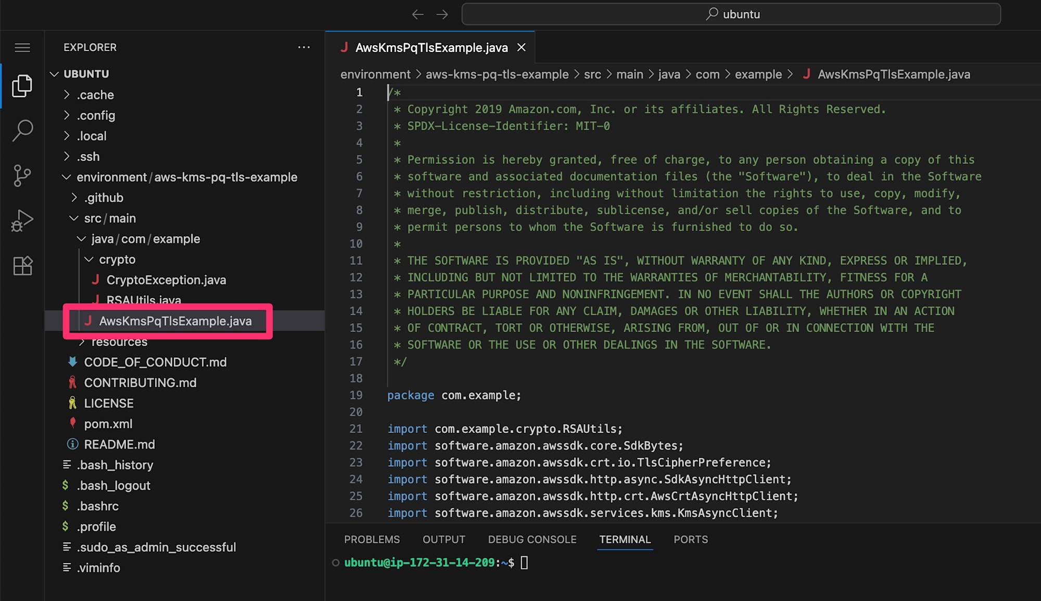Viewport: 1041px width, 601px height.
Task: Switch to the PORTS panel tab
Action: [691, 540]
